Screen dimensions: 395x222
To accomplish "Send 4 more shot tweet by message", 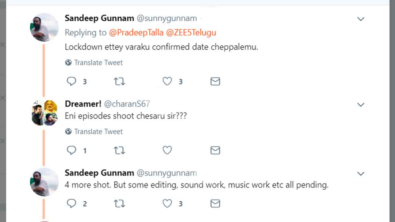I will [x=215, y=203].
